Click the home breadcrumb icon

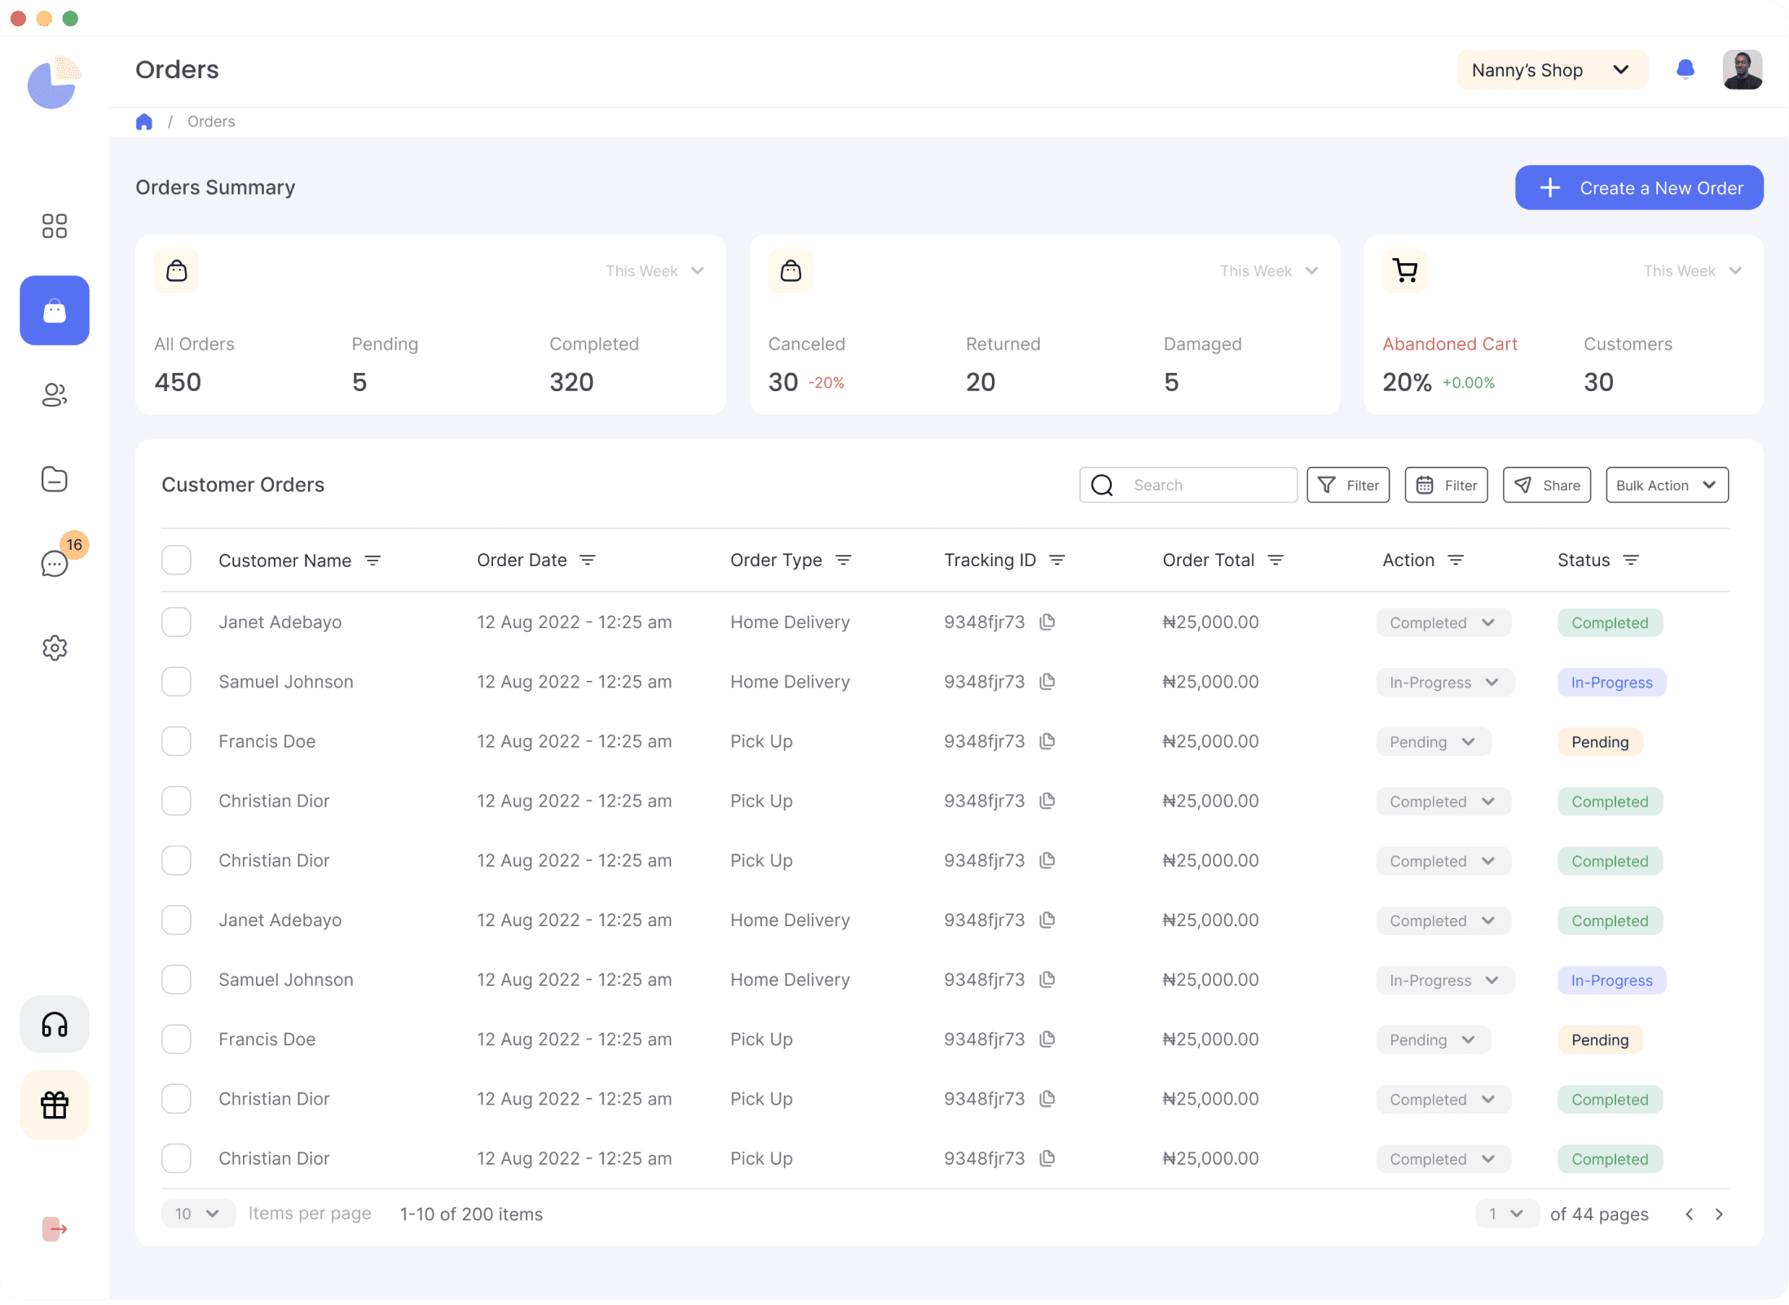[144, 121]
